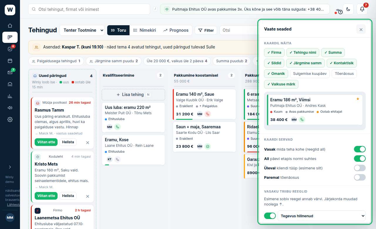
Task: Open the Tegevus hilinenud rule dropdown
Action: 322,216
